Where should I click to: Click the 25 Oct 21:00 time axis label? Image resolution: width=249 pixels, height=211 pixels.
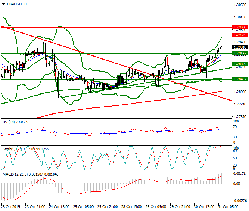coord(108,207)
